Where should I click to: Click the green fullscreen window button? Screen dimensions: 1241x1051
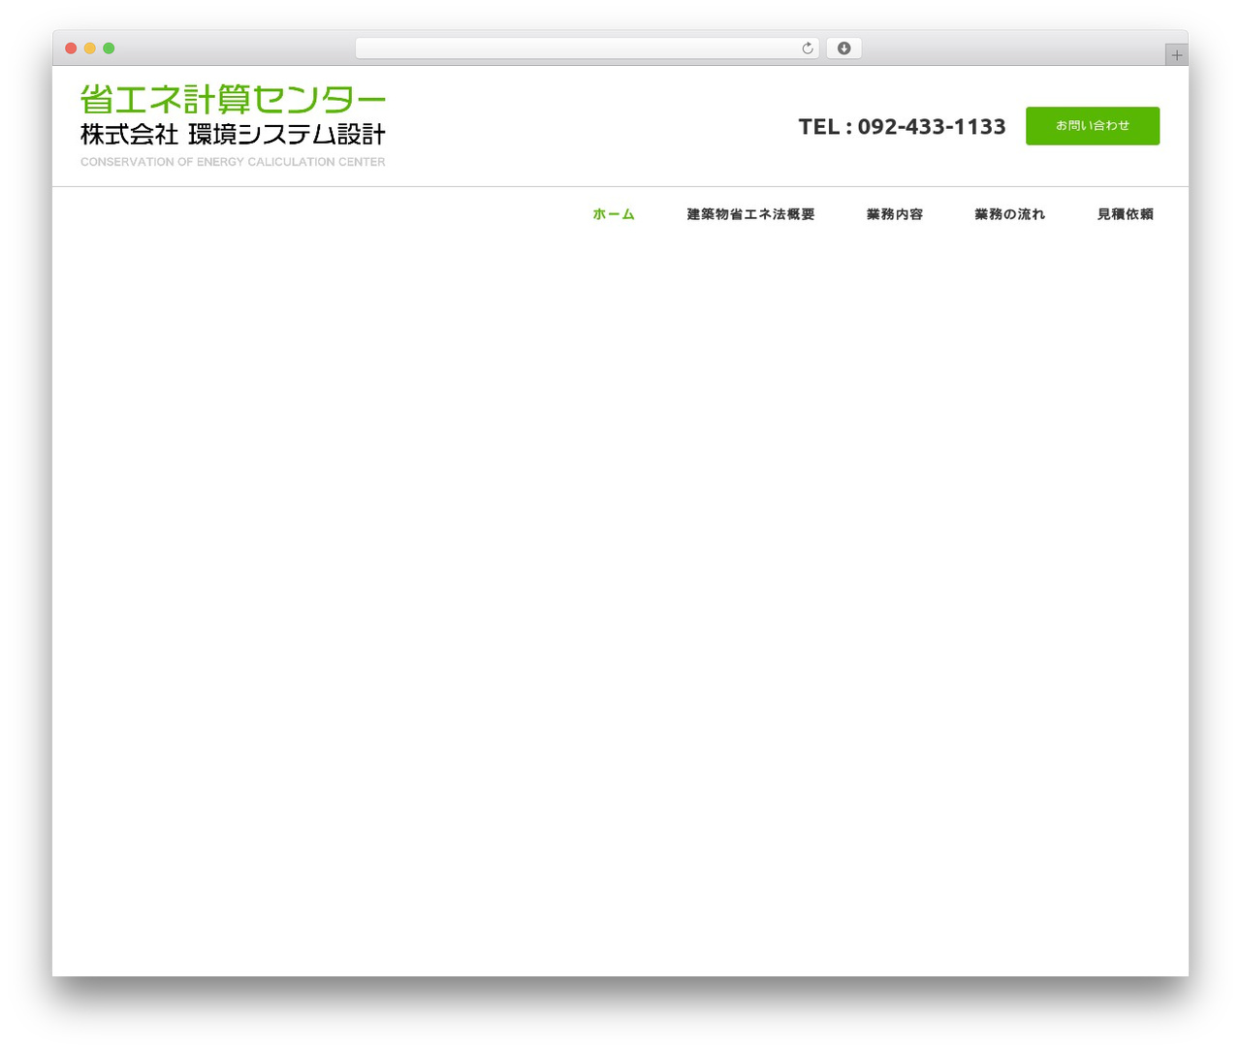pyautogui.click(x=109, y=48)
